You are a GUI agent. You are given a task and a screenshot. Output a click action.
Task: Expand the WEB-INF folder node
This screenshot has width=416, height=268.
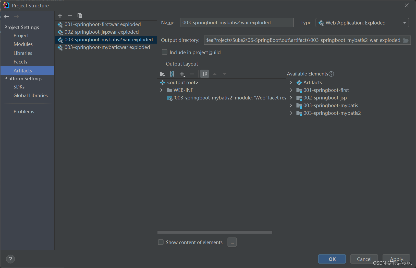[161, 90]
